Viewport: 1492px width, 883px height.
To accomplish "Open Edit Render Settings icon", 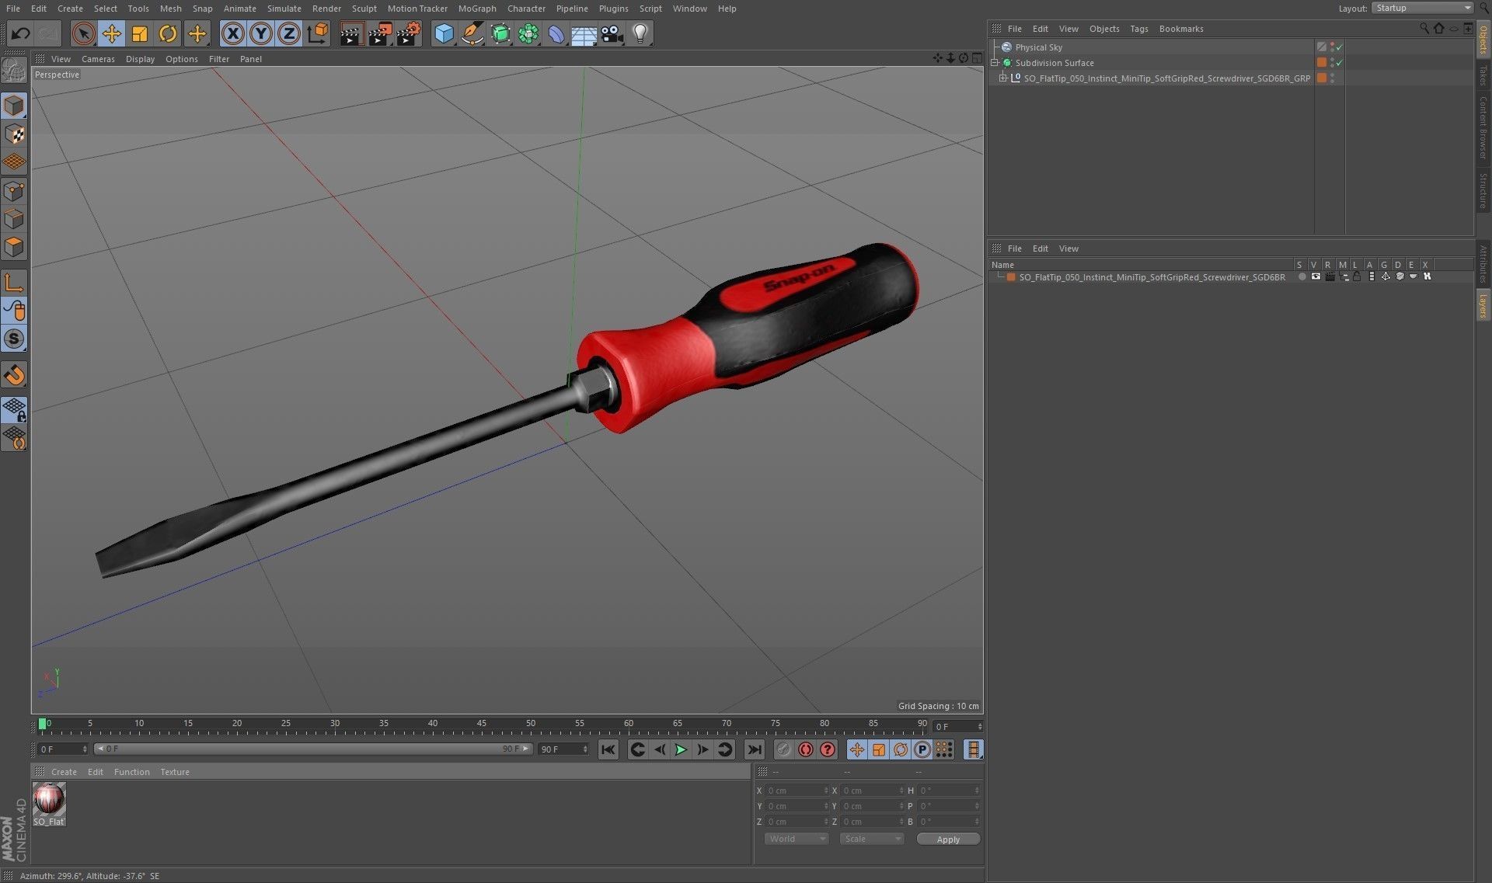I will [x=409, y=33].
